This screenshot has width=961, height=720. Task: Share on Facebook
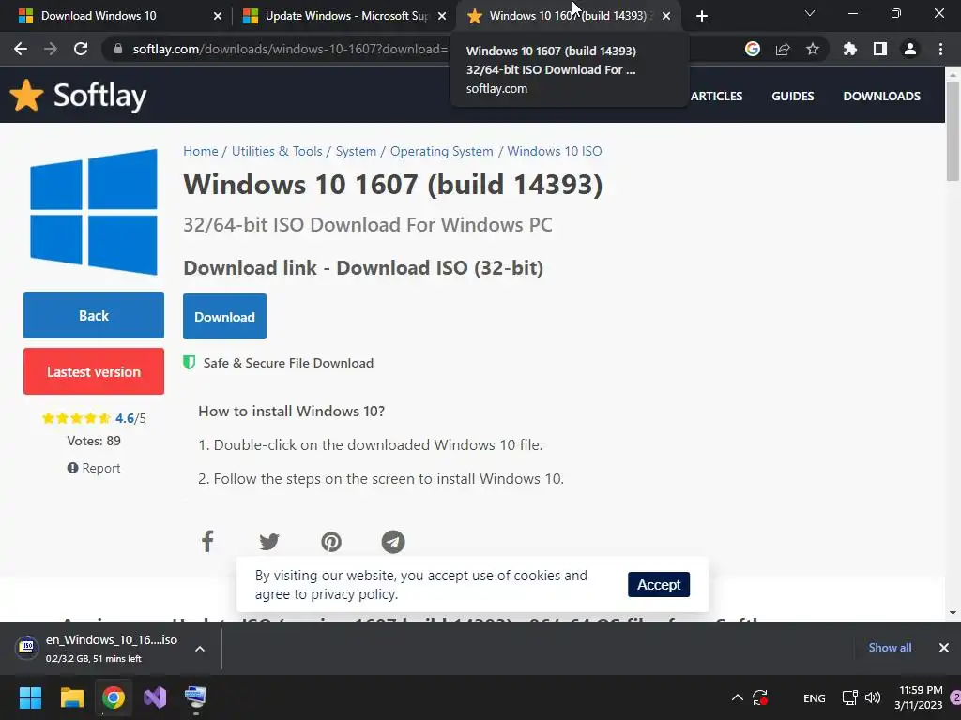coord(207,542)
